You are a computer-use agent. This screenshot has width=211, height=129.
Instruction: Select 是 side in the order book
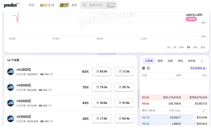pos(143,68)
